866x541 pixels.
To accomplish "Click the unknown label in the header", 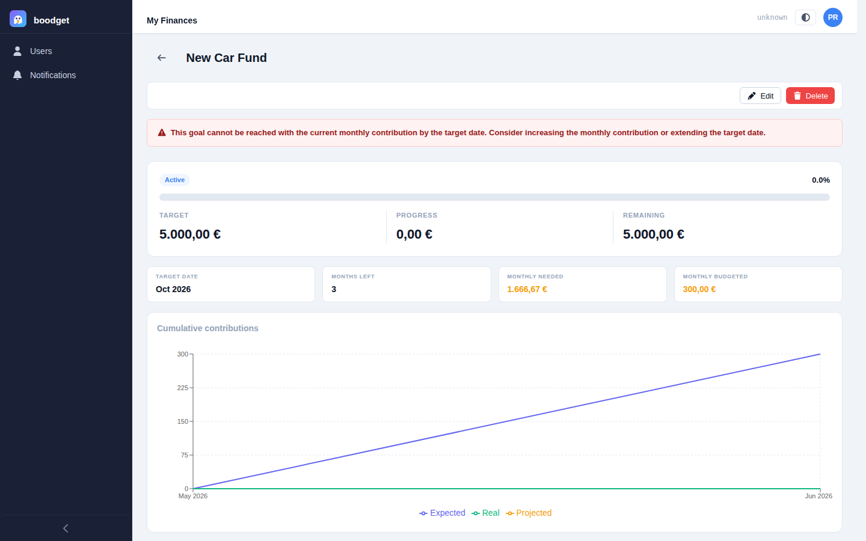I will pyautogui.click(x=772, y=17).
